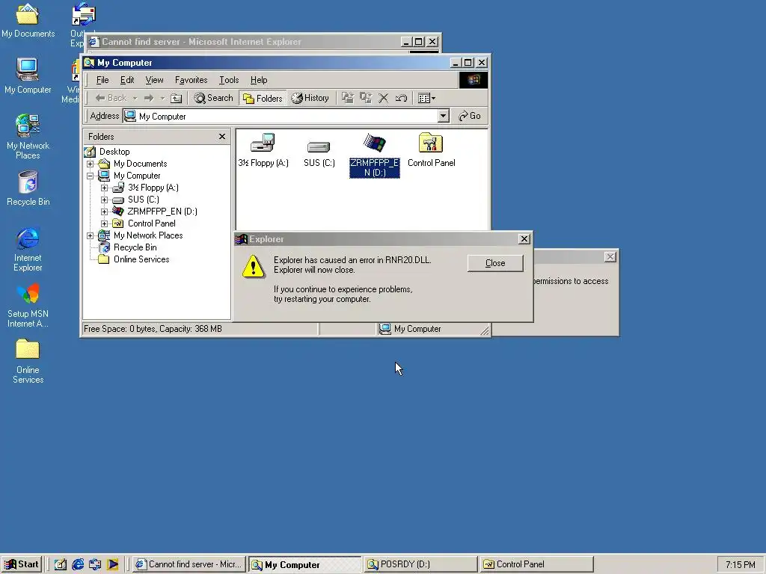Switch to Control Panel taskbar button
The height and width of the screenshot is (574, 766).
pyautogui.click(x=536, y=565)
